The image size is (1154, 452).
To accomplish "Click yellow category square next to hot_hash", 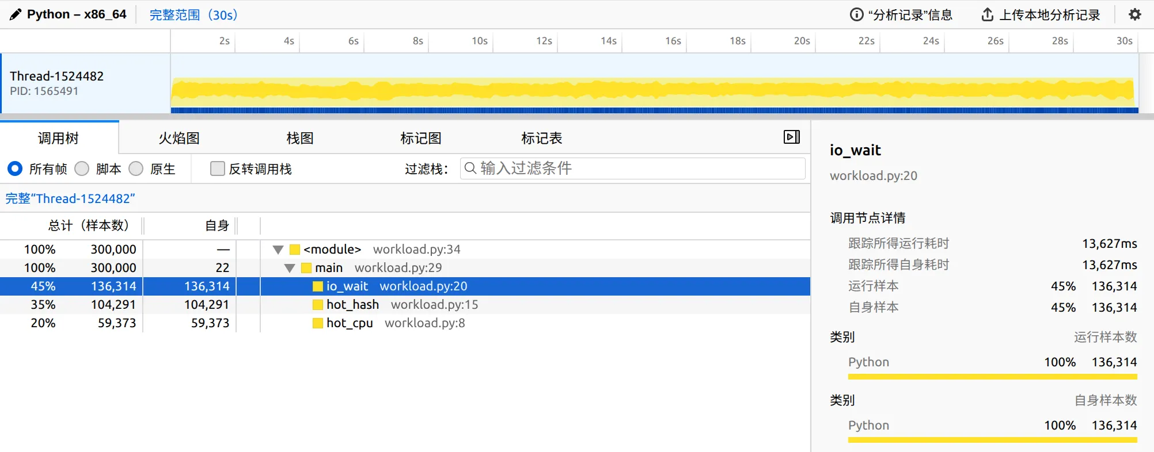I will [318, 305].
